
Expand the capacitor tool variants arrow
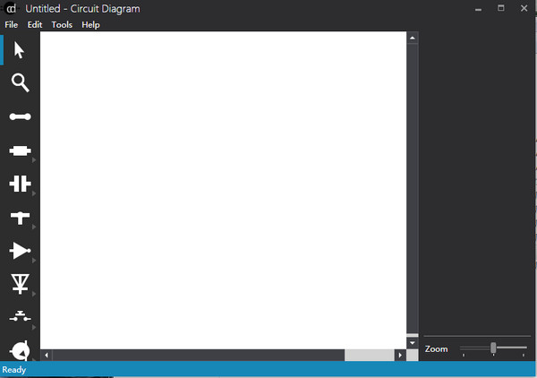tap(34, 194)
